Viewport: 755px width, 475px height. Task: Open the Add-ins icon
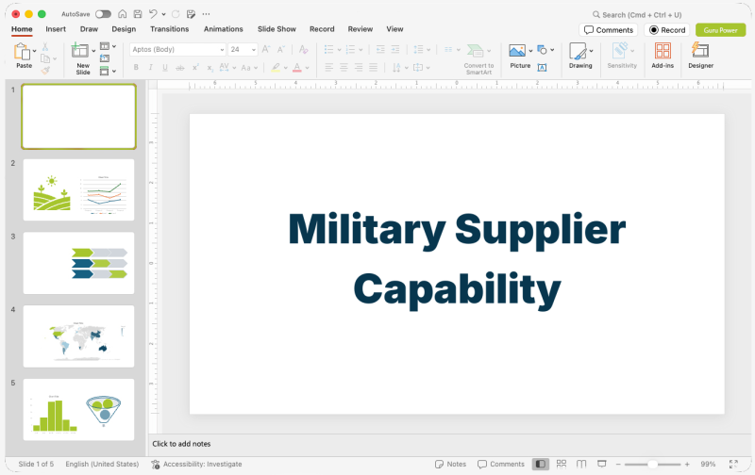point(663,51)
